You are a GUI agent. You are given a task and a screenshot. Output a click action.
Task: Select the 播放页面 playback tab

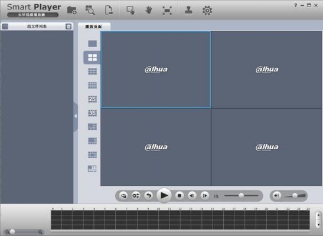93,27
